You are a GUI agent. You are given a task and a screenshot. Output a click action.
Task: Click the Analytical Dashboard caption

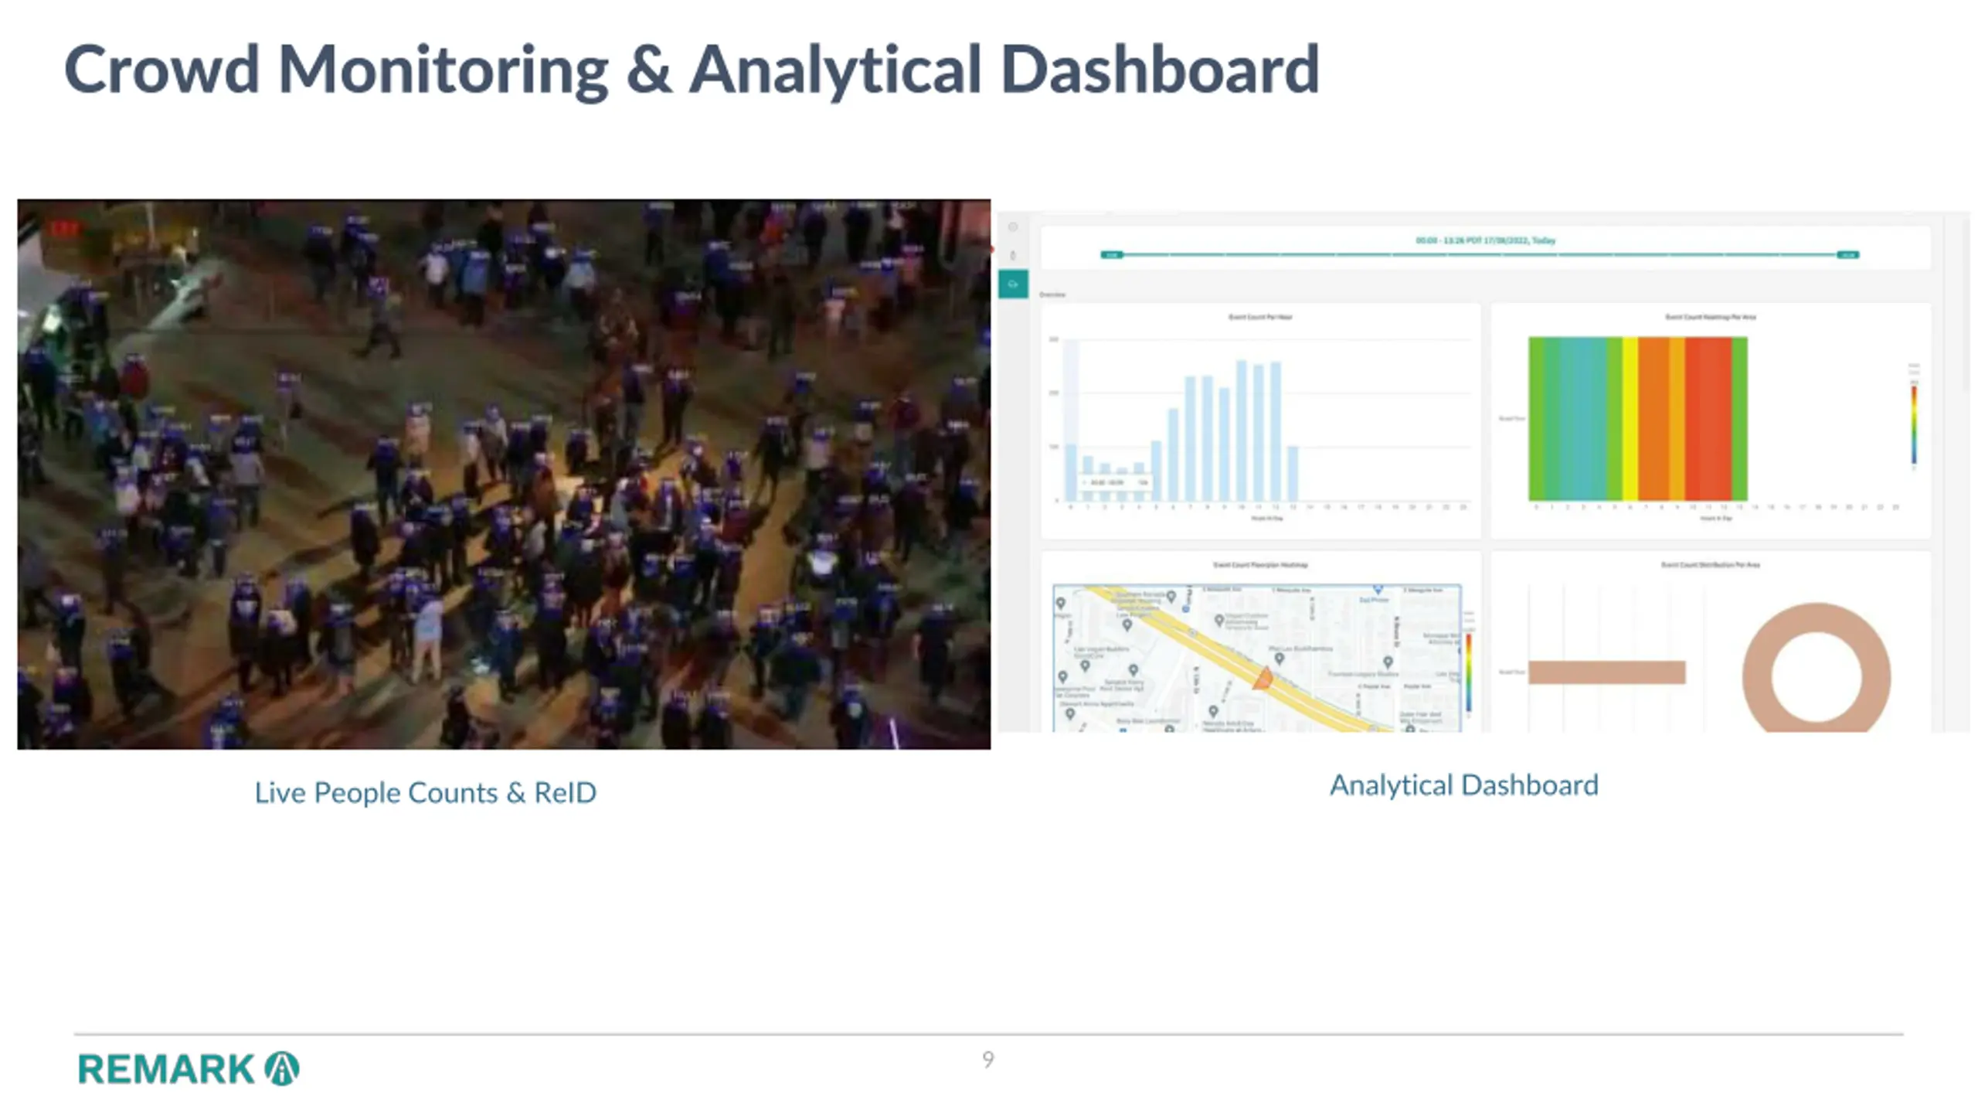coord(1463,785)
